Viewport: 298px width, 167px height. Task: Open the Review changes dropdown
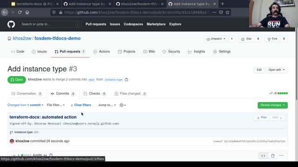pos(272,105)
